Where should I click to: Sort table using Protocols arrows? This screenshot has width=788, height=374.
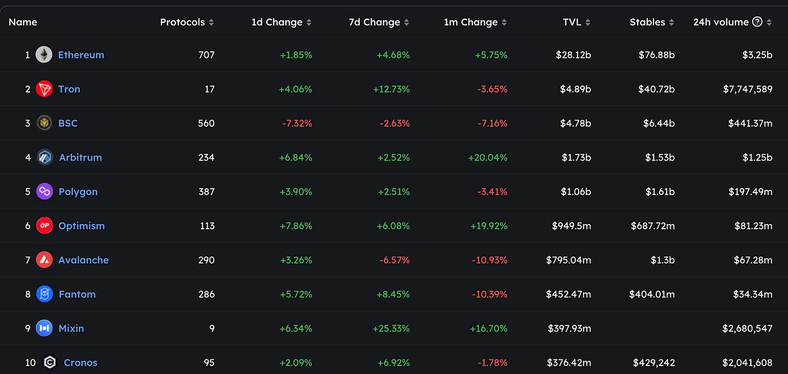(x=211, y=23)
